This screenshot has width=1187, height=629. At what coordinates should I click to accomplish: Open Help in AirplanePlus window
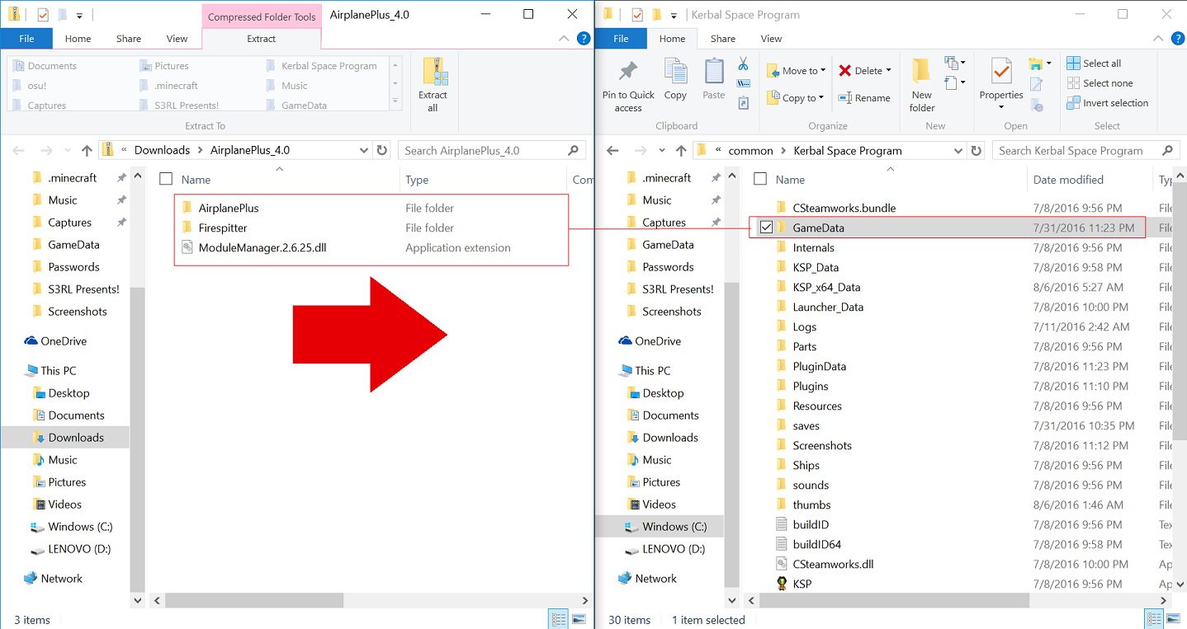[583, 39]
